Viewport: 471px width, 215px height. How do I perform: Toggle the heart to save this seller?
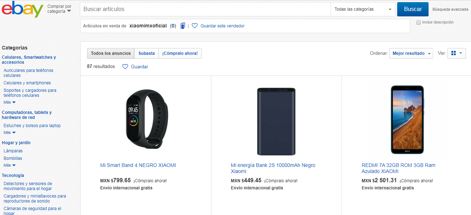pos(195,25)
